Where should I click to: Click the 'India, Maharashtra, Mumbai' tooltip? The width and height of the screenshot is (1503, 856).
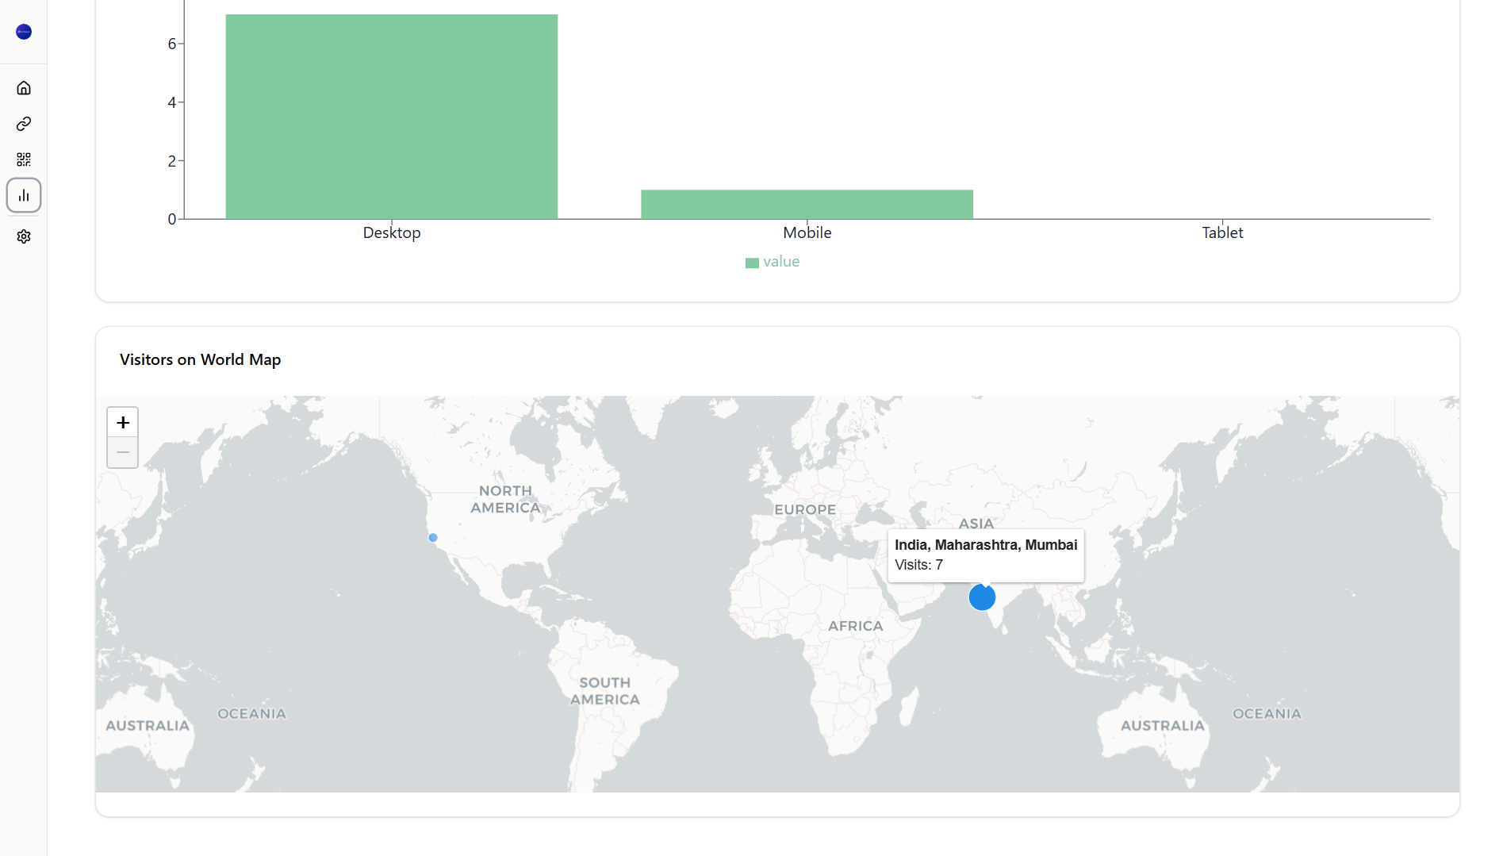(x=985, y=545)
